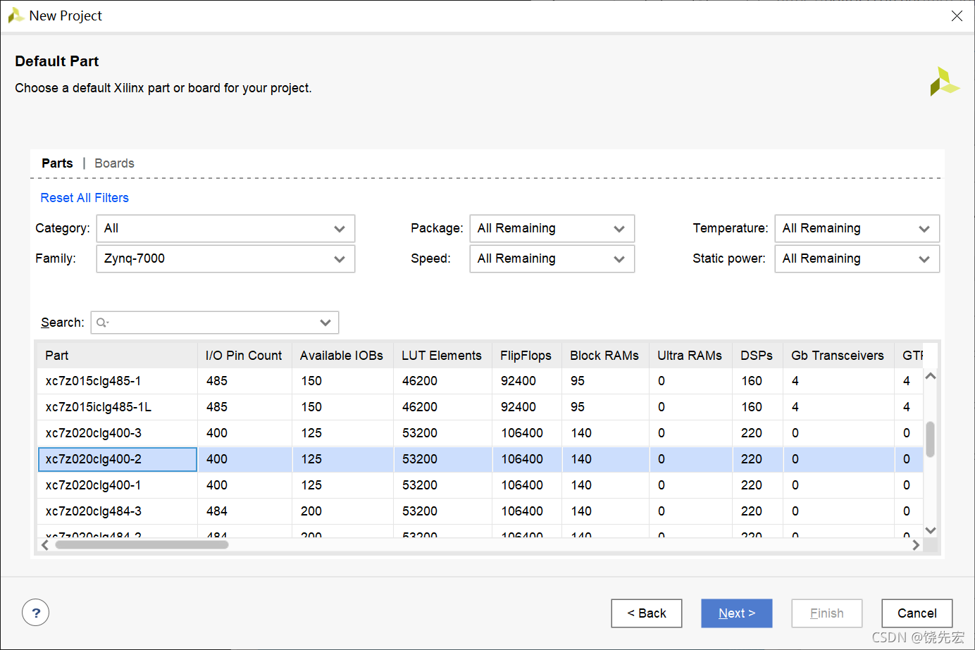This screenshot has height=650, width=975.
Task: Select part xc7z020clg484-3
Action: pos(118,511)
